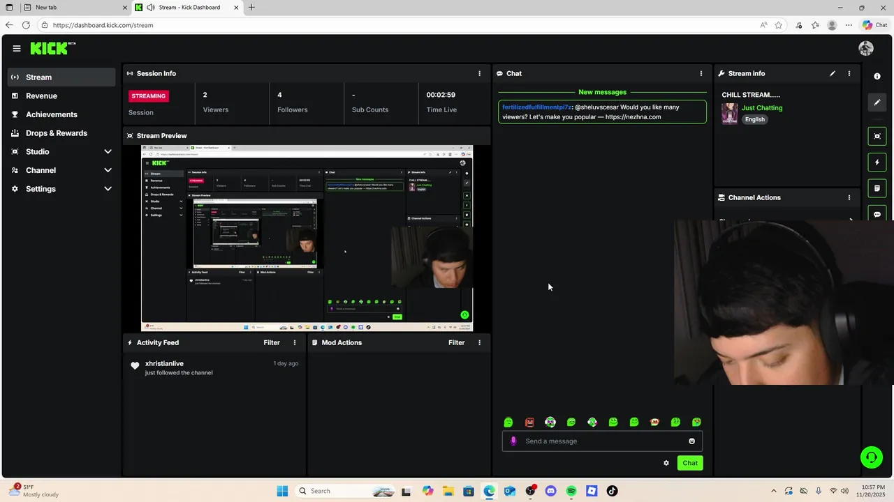The height and width of the screenshot is (502, 894).
Task: Edit stream info with pencil icon
Action: click(833, 73)
